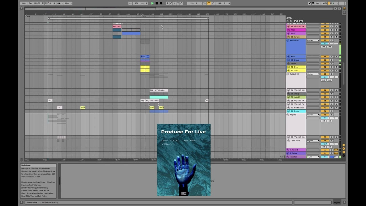Click the Play button in transport
The image size is (366, 206).
(x=152, y=3)
